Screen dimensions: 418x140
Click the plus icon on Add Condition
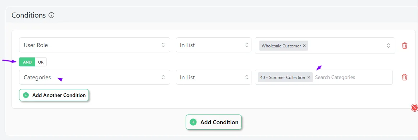[193, 122]
